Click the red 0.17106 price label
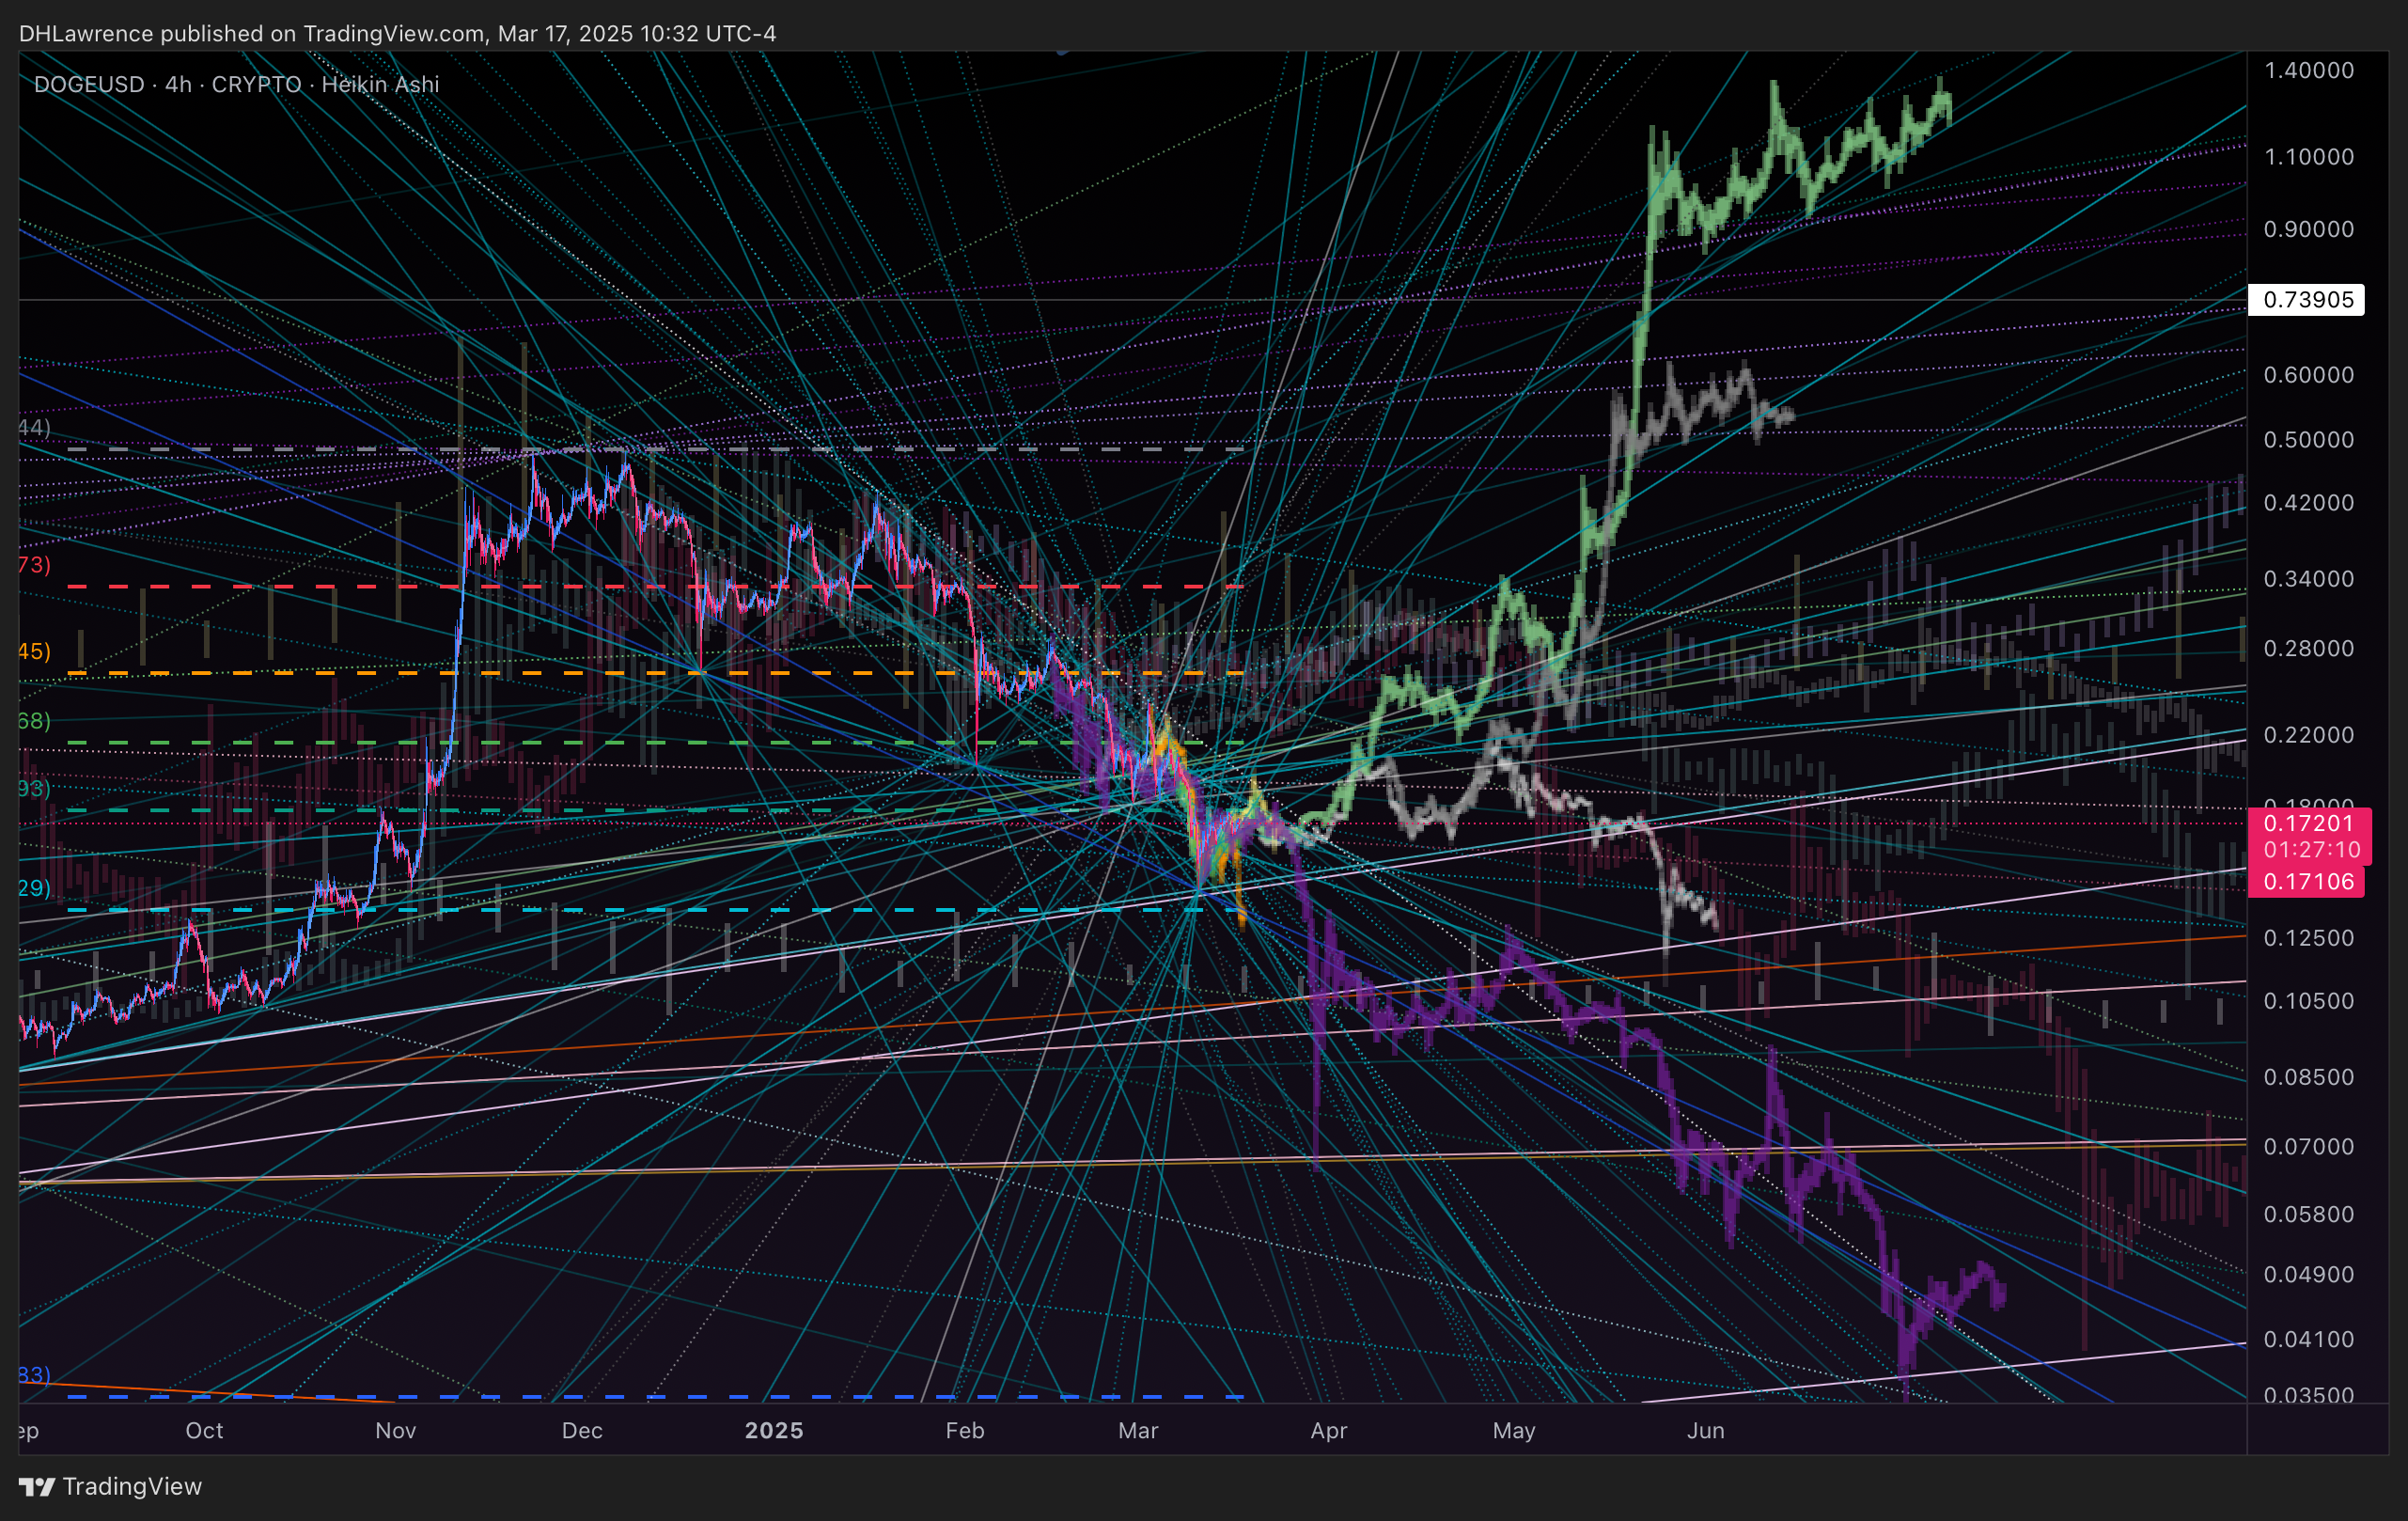2408x1521 pixels. 2306,882
